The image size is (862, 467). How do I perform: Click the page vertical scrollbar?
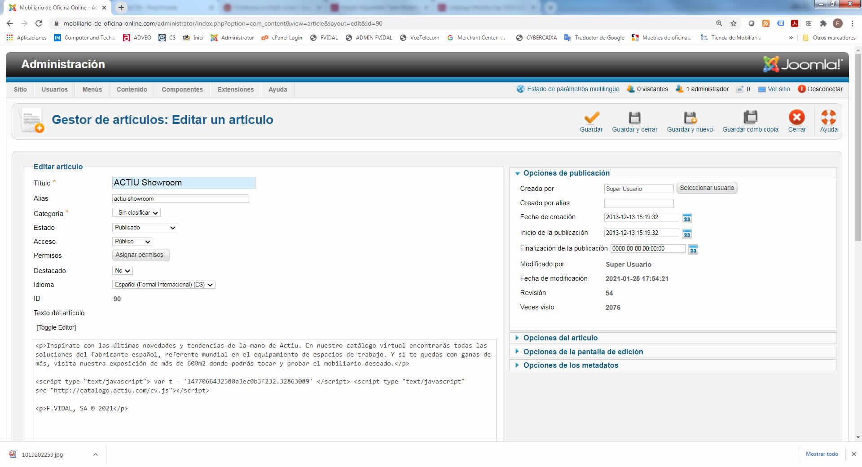(858, 148)
